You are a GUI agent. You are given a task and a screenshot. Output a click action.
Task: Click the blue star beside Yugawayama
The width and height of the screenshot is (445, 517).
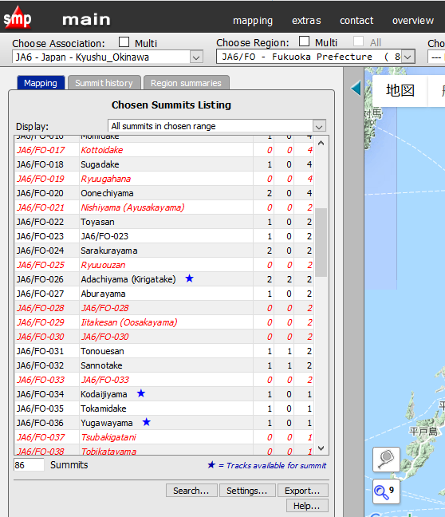click(x=147, y=422)
